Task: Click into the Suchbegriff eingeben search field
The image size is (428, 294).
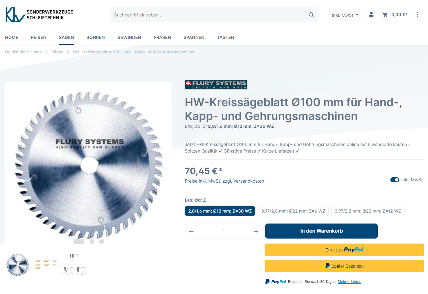Action: (209, 15)
